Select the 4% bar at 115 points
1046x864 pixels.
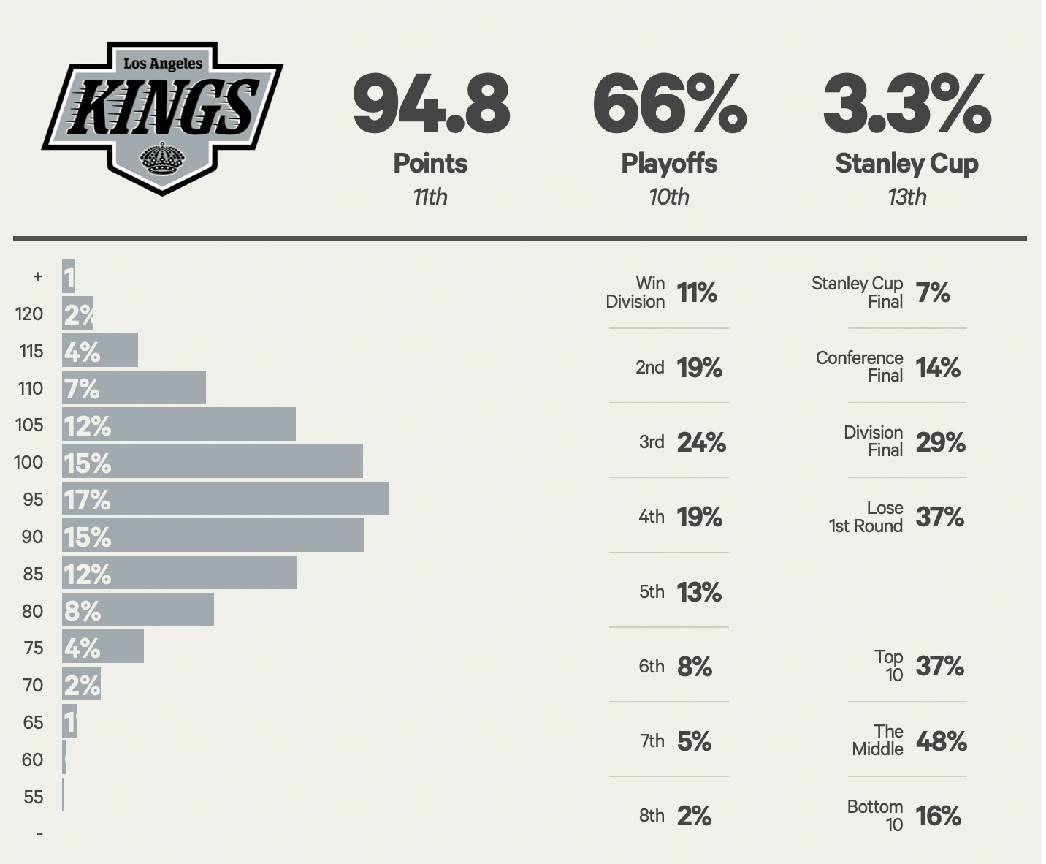coord(100,351)
